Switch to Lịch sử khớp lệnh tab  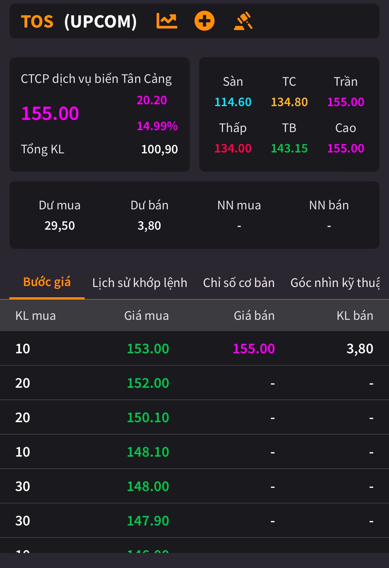pos(140,283)
